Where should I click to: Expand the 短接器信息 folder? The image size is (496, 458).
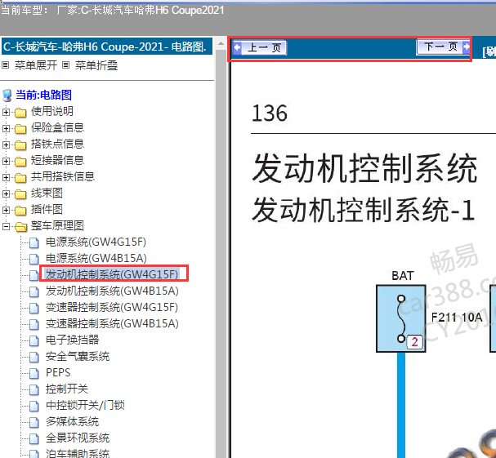pos(6,161)
